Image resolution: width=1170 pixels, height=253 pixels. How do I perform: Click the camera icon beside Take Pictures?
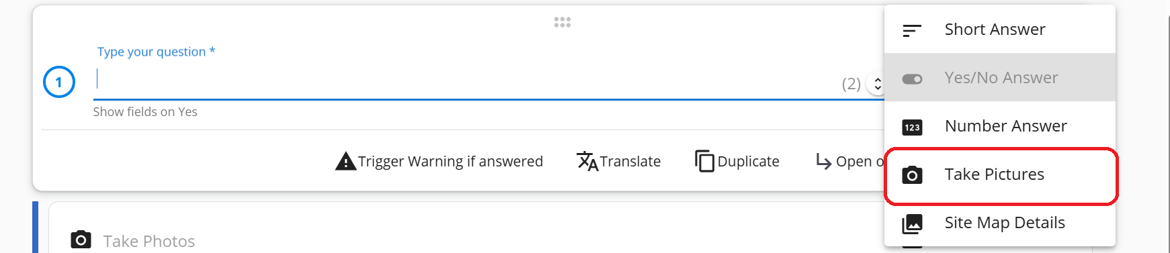point(912,175)
